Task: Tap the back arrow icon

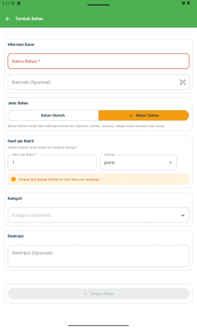Action: click(x=8, y=19)
